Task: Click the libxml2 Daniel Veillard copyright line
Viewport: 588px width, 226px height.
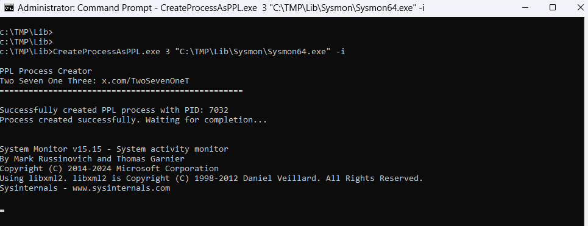Action: pos(211,178)
